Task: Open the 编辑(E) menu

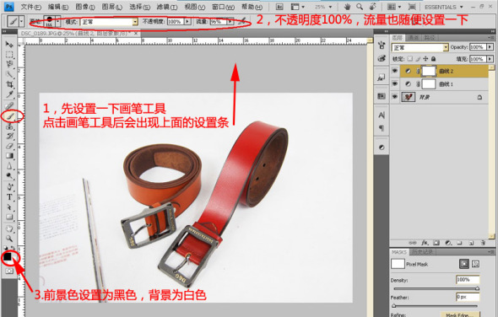Action: coord(58,7)
